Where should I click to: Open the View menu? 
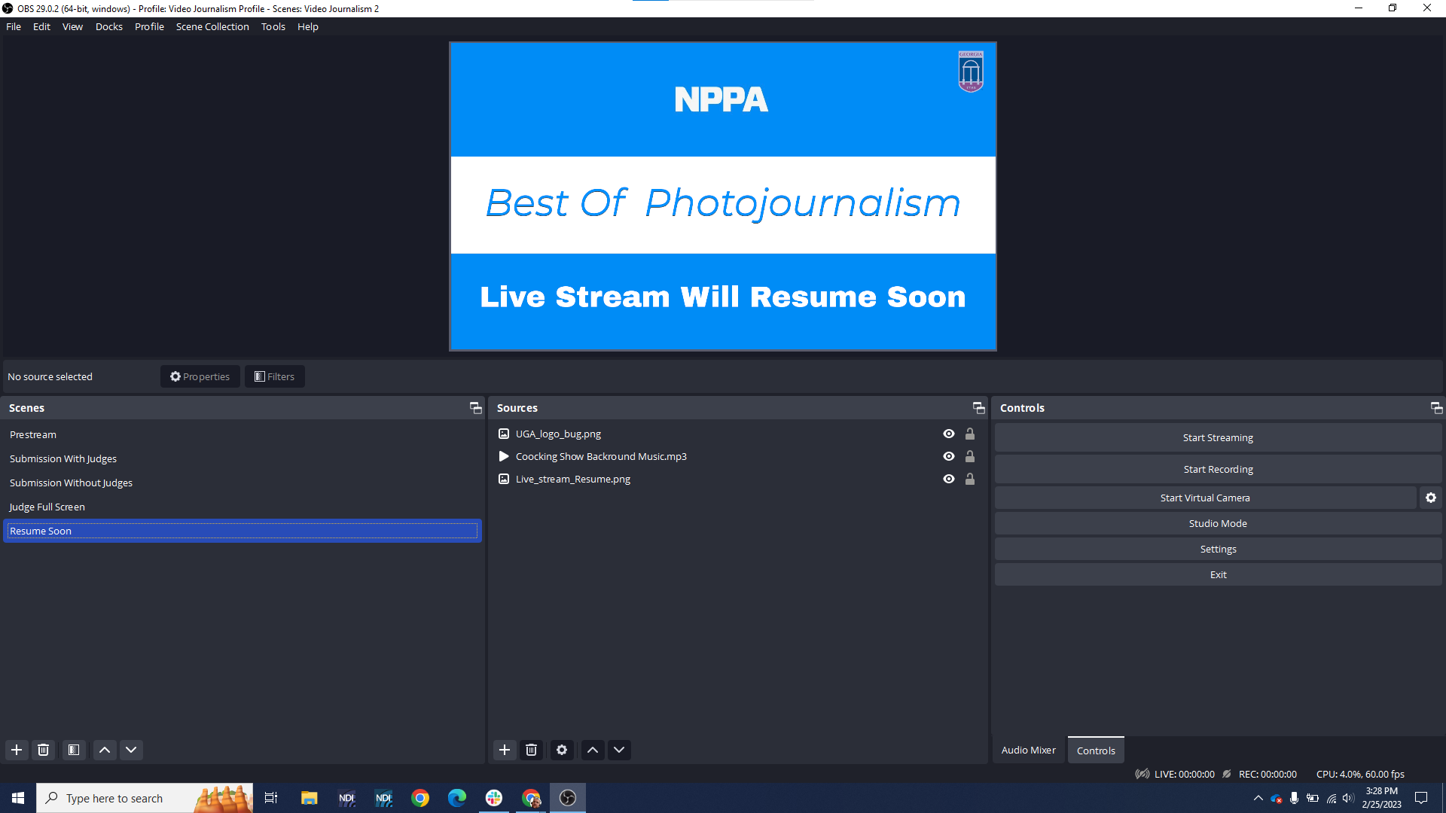[x=72, y=26]
